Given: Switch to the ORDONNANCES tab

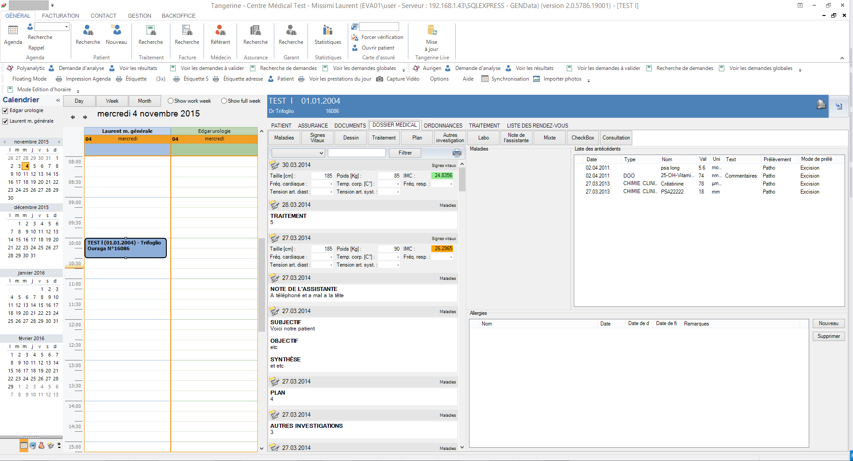Looking at the screenshot, I should tap(443, 126).
